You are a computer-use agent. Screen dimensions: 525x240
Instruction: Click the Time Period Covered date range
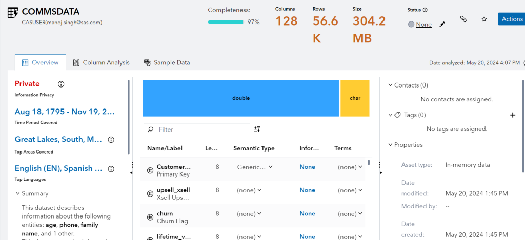coord(65,112)
